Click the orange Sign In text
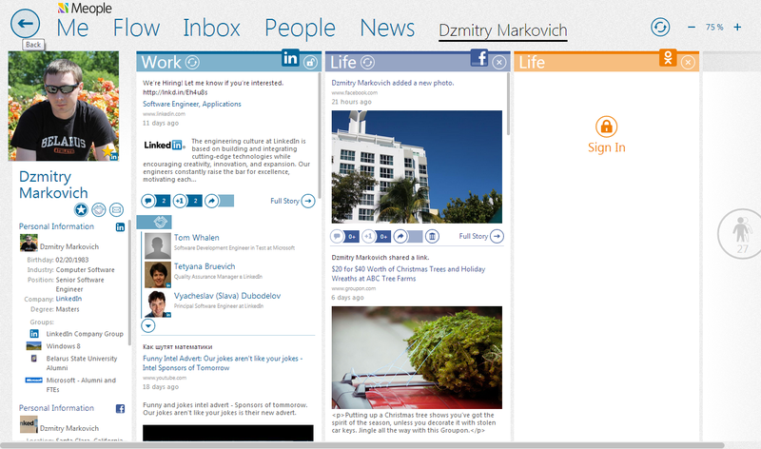 [x=607, y=147]
